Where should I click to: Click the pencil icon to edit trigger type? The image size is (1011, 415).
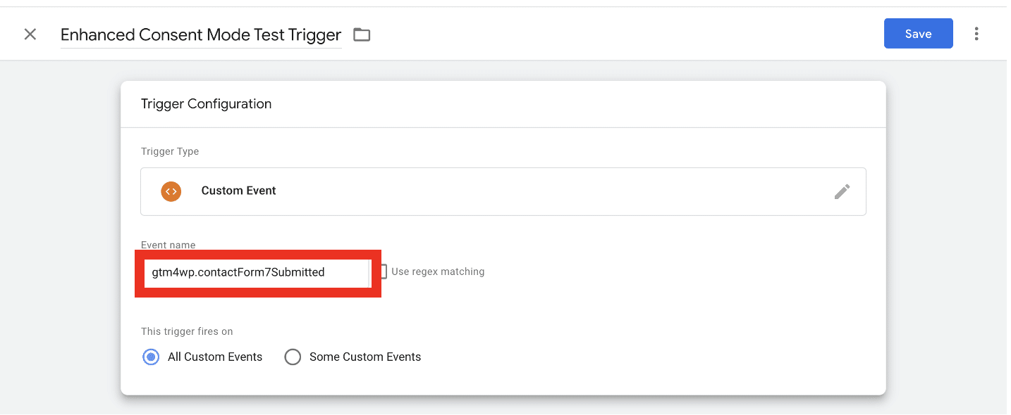pos(842,191)
